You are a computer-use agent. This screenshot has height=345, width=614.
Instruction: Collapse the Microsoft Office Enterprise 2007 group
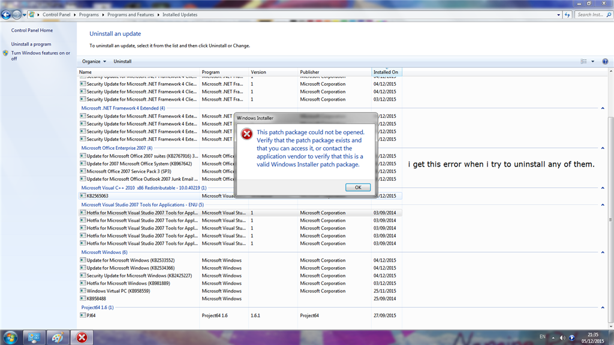coord(603,149)
